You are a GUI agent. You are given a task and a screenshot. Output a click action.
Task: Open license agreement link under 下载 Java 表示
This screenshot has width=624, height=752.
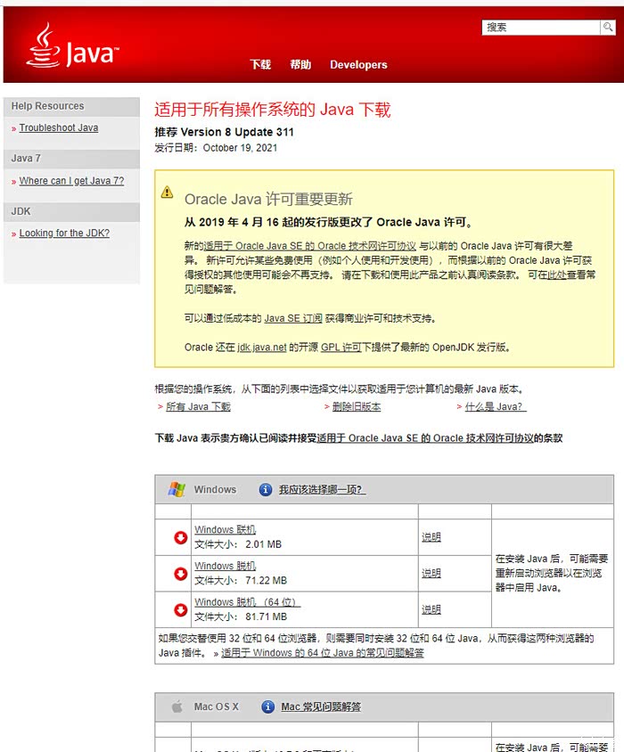click(x=425, y=437)
